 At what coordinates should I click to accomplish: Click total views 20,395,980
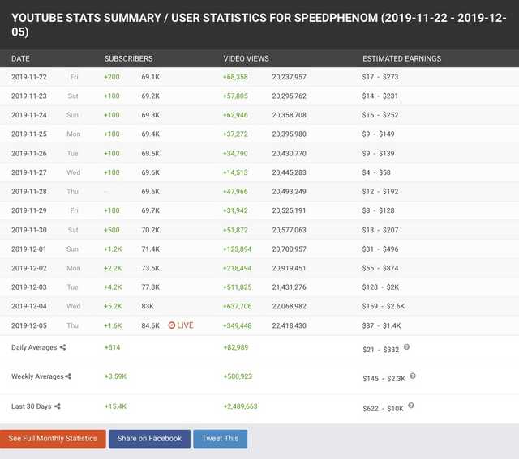[290, 134]
